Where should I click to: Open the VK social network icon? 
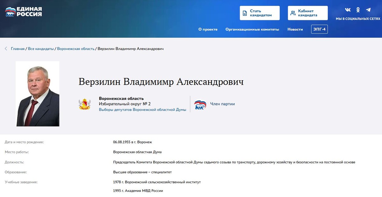click(348, 10)
